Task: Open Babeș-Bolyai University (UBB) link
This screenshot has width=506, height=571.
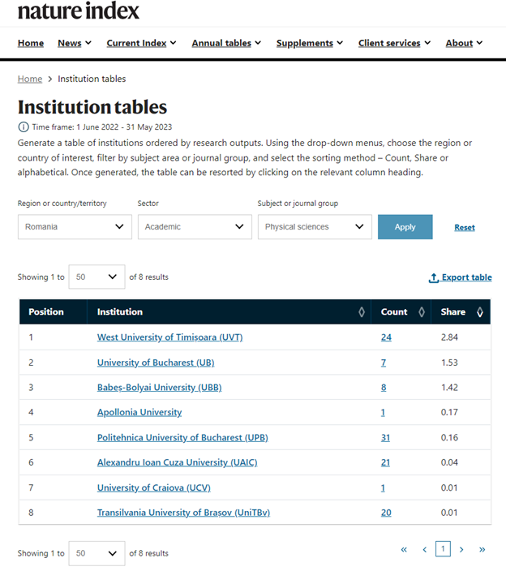Action: [x=160, y=388]
